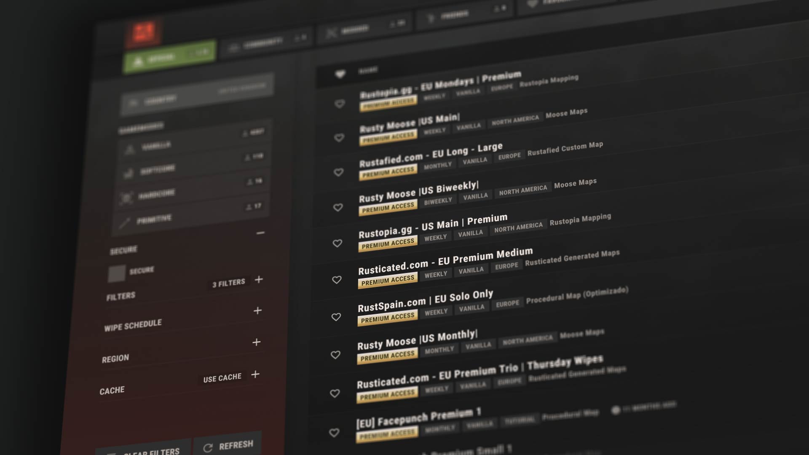Toggle favorite heart for RustSpain.com EU Solo Only
809x455 pixels.
click(x=336, y=317)
